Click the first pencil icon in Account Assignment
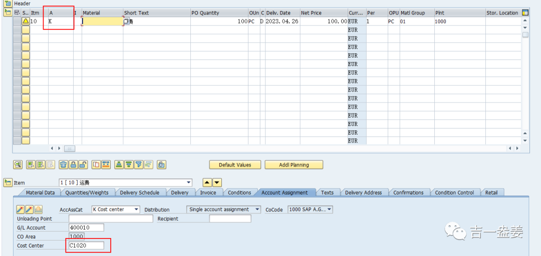This screenshot has height=256, width=541. pos(21,209)
